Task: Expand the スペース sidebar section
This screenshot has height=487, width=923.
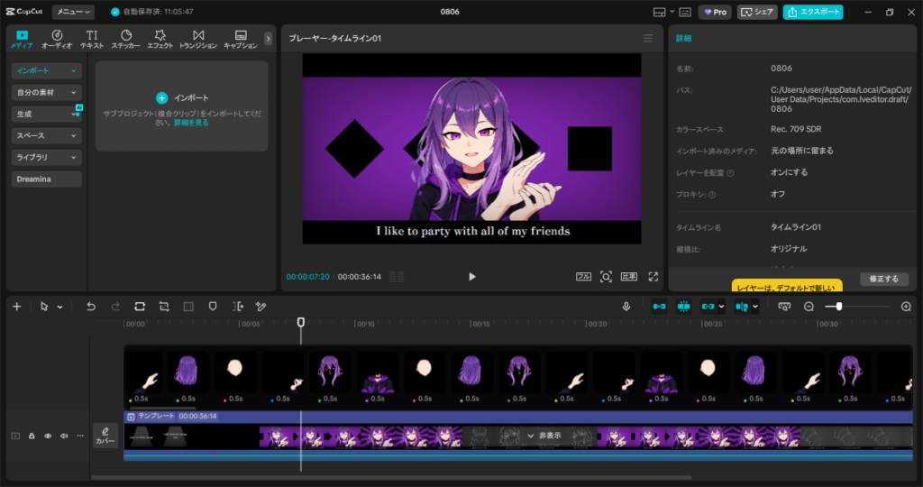Action: [x=47, y=136]
